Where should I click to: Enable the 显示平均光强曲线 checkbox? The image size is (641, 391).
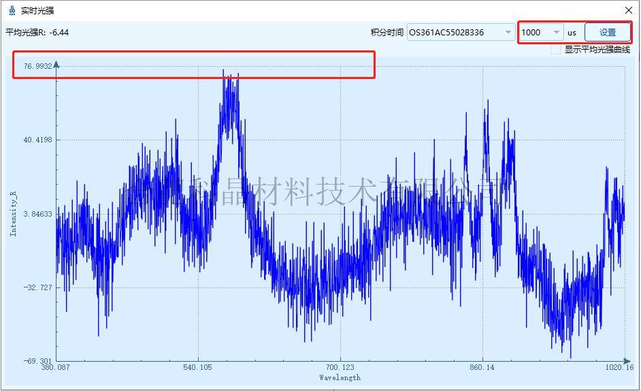click(x=556, y=50)
